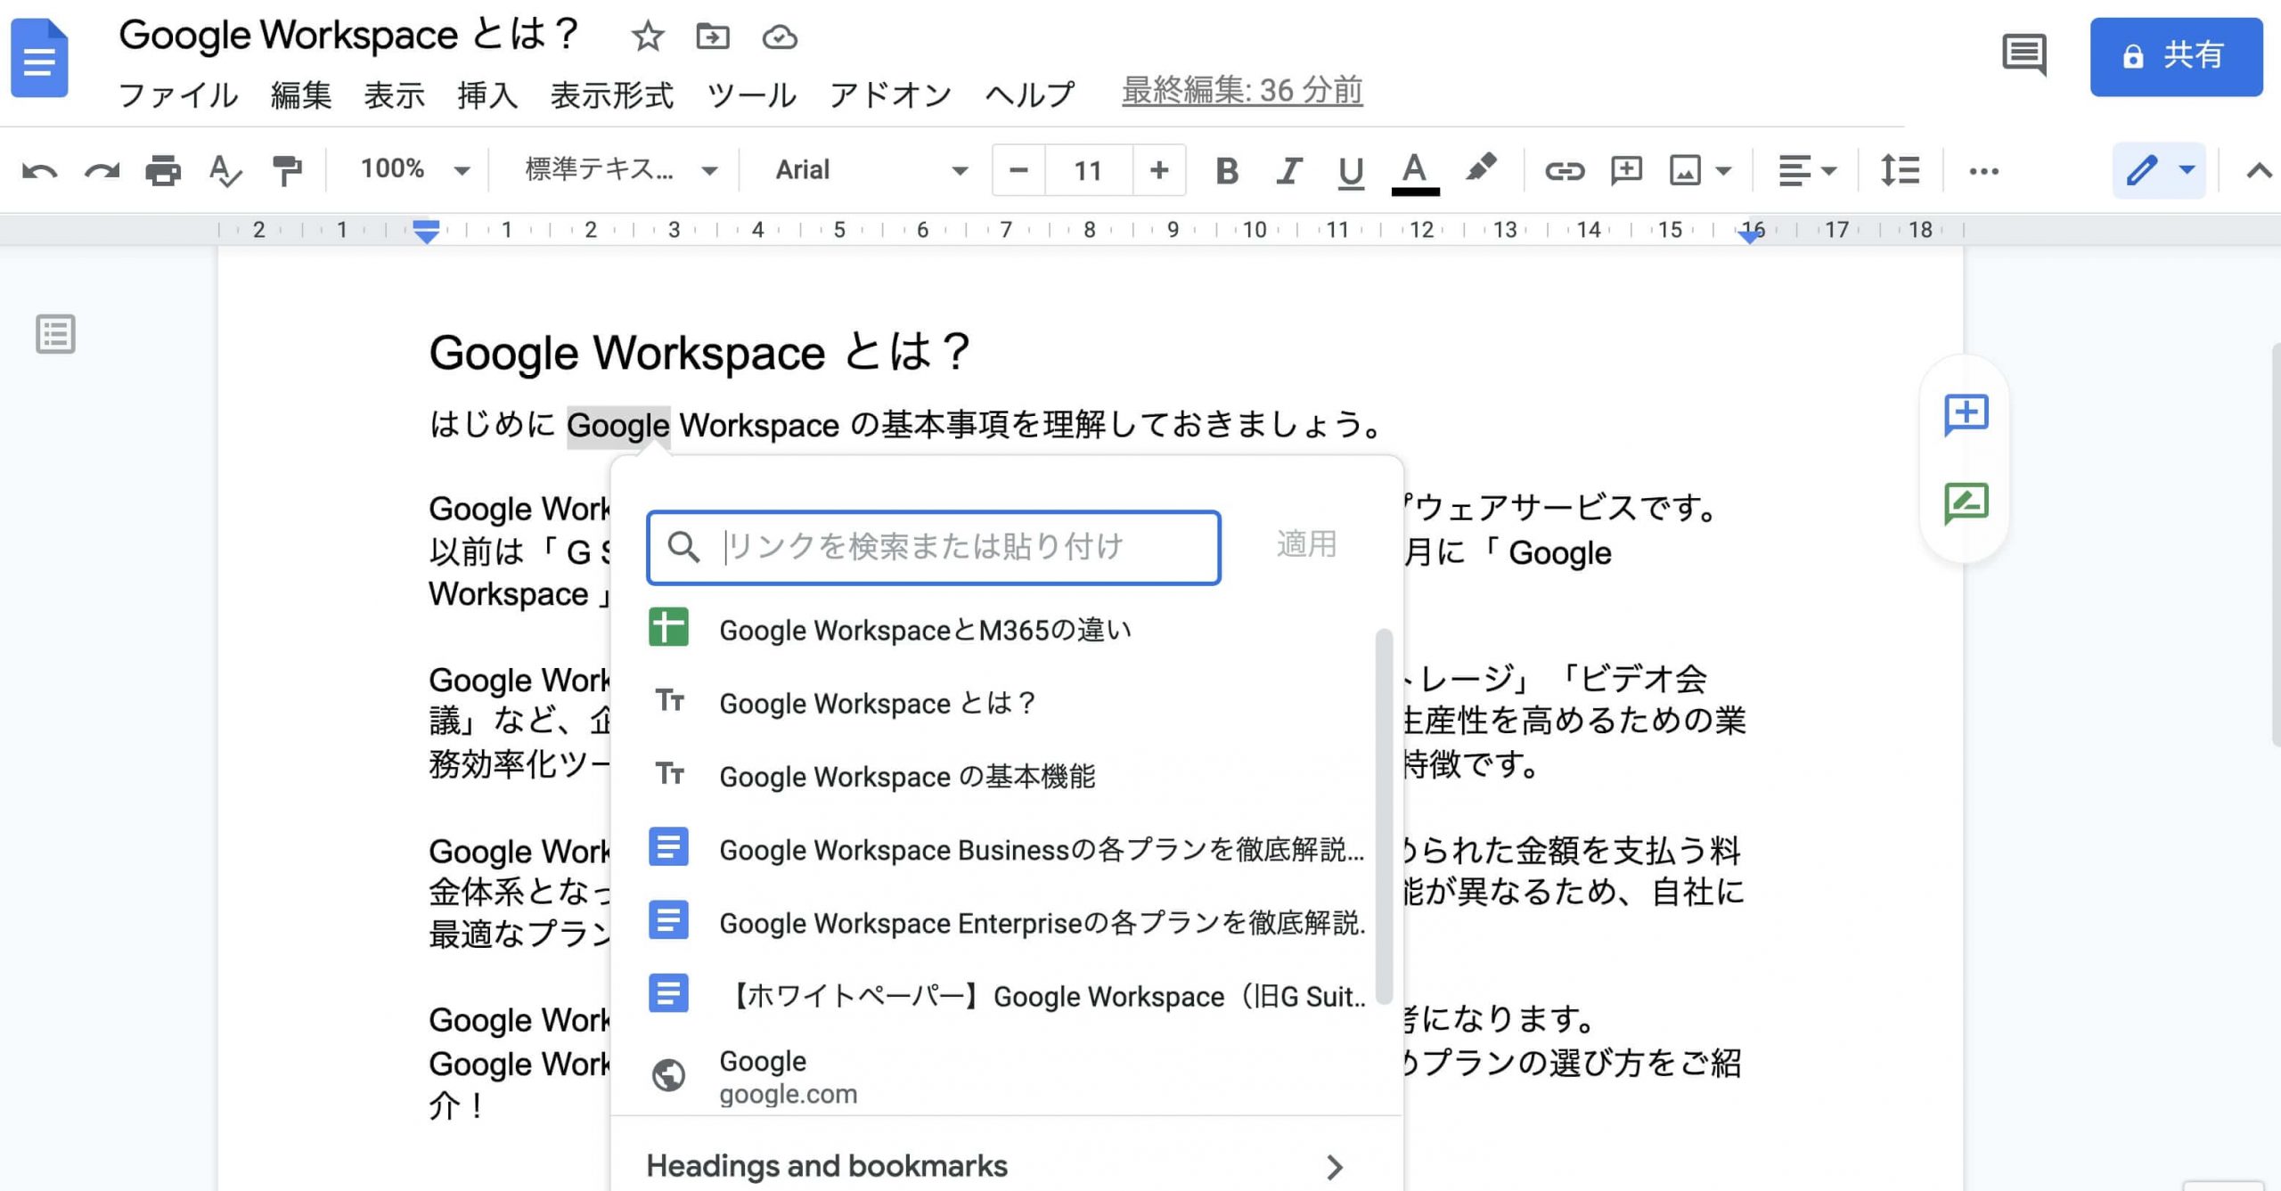Click the Redo arrow
The image size is (2281, 1191).
coord(102,170)
